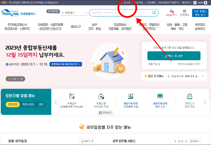Go to previous 세무 업무별 서비스 page
The height and width of the screenshot is (145, 211).
point(175,141)
